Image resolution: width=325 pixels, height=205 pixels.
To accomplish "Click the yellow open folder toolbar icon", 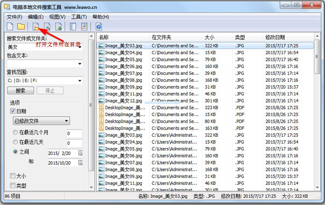I will 21,27.
